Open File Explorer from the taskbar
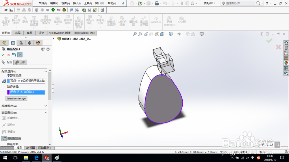 point(26,158)
